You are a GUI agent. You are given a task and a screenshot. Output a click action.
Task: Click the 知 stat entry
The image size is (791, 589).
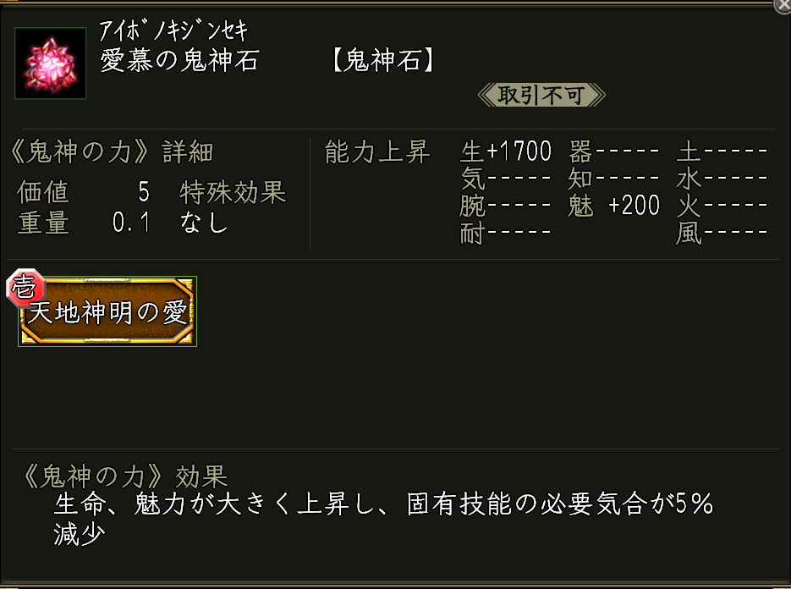[614, 179]
